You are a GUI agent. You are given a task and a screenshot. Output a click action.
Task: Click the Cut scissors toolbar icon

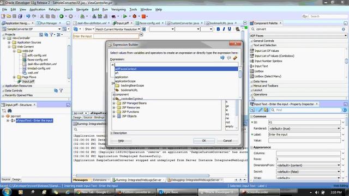(x=42, y=16)
